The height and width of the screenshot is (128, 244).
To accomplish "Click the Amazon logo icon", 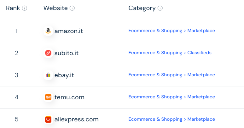I will [48, 31].
